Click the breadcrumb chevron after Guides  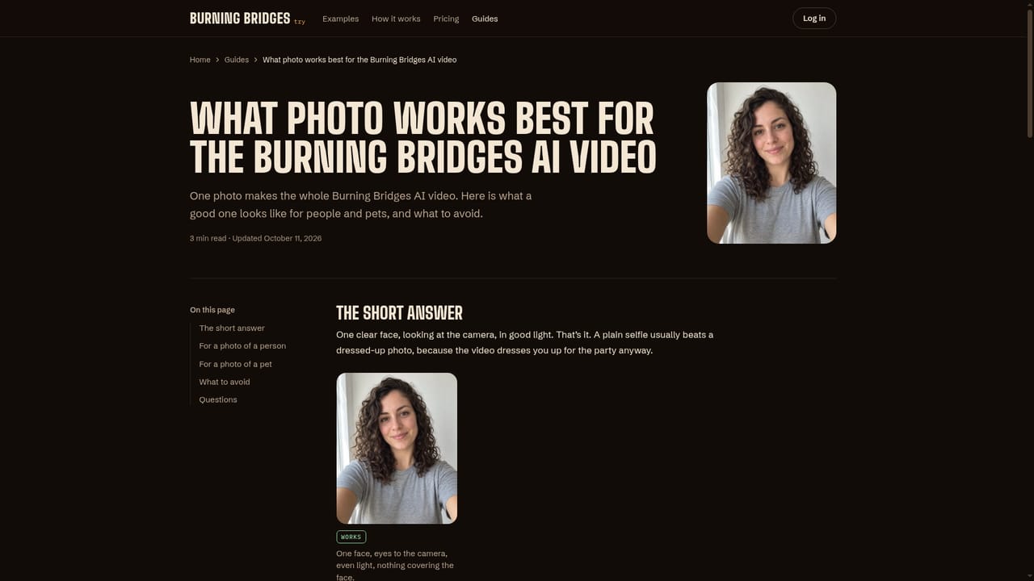255,60
